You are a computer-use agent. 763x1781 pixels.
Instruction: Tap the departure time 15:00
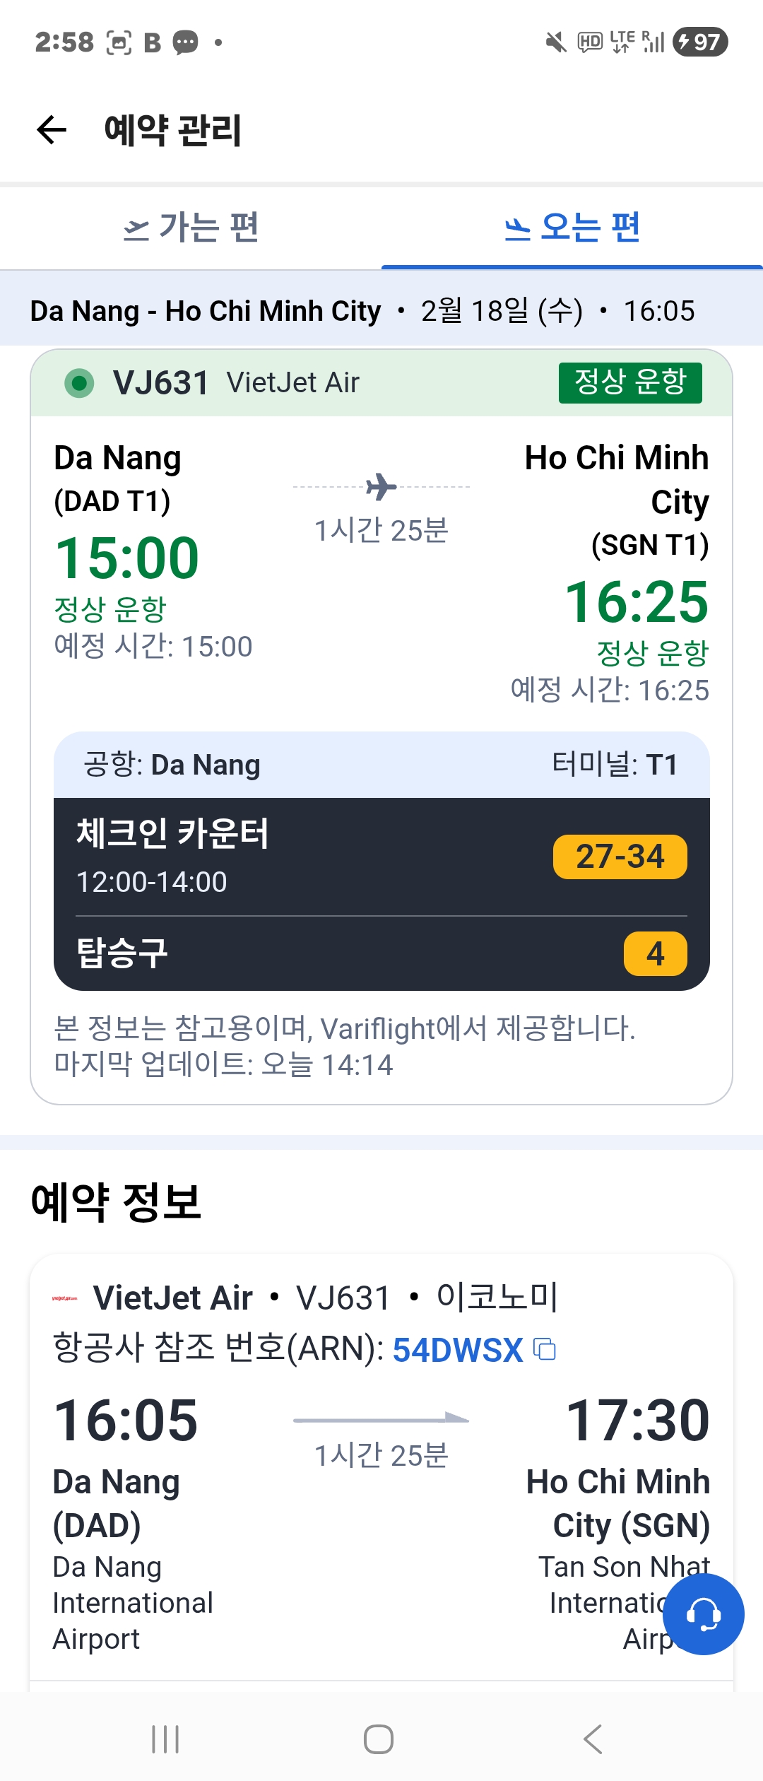127,558
